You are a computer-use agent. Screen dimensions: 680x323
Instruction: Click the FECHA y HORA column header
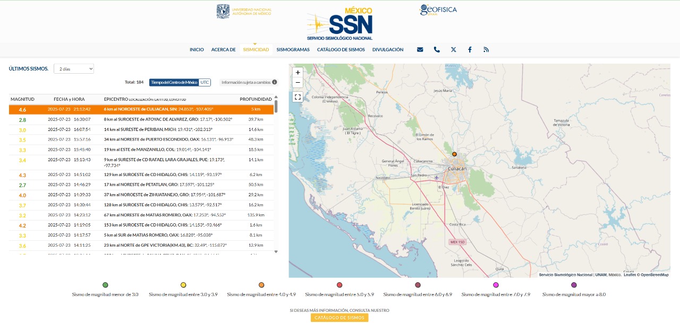69,99
